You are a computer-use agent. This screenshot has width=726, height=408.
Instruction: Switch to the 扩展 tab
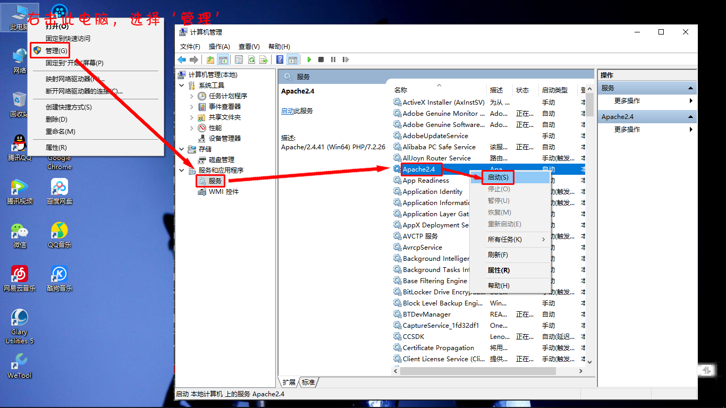pyautogui.click(x=289, y=382)
